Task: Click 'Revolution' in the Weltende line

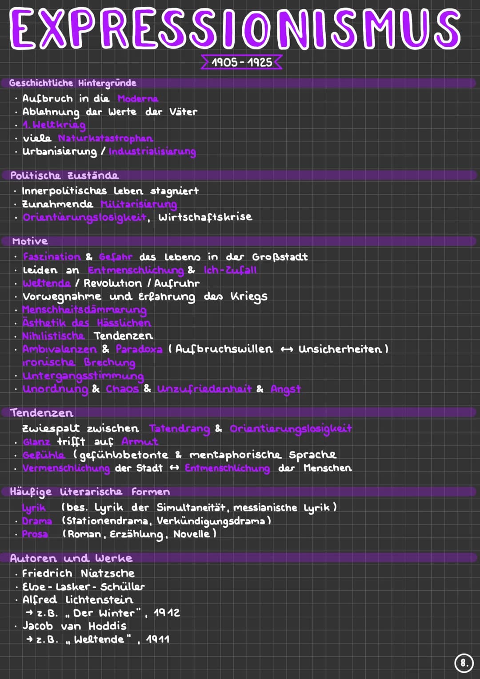Action: 113,283
